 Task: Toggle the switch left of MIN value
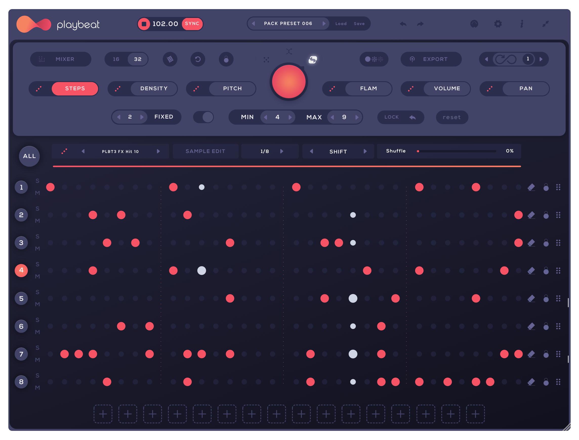(203, 117)
